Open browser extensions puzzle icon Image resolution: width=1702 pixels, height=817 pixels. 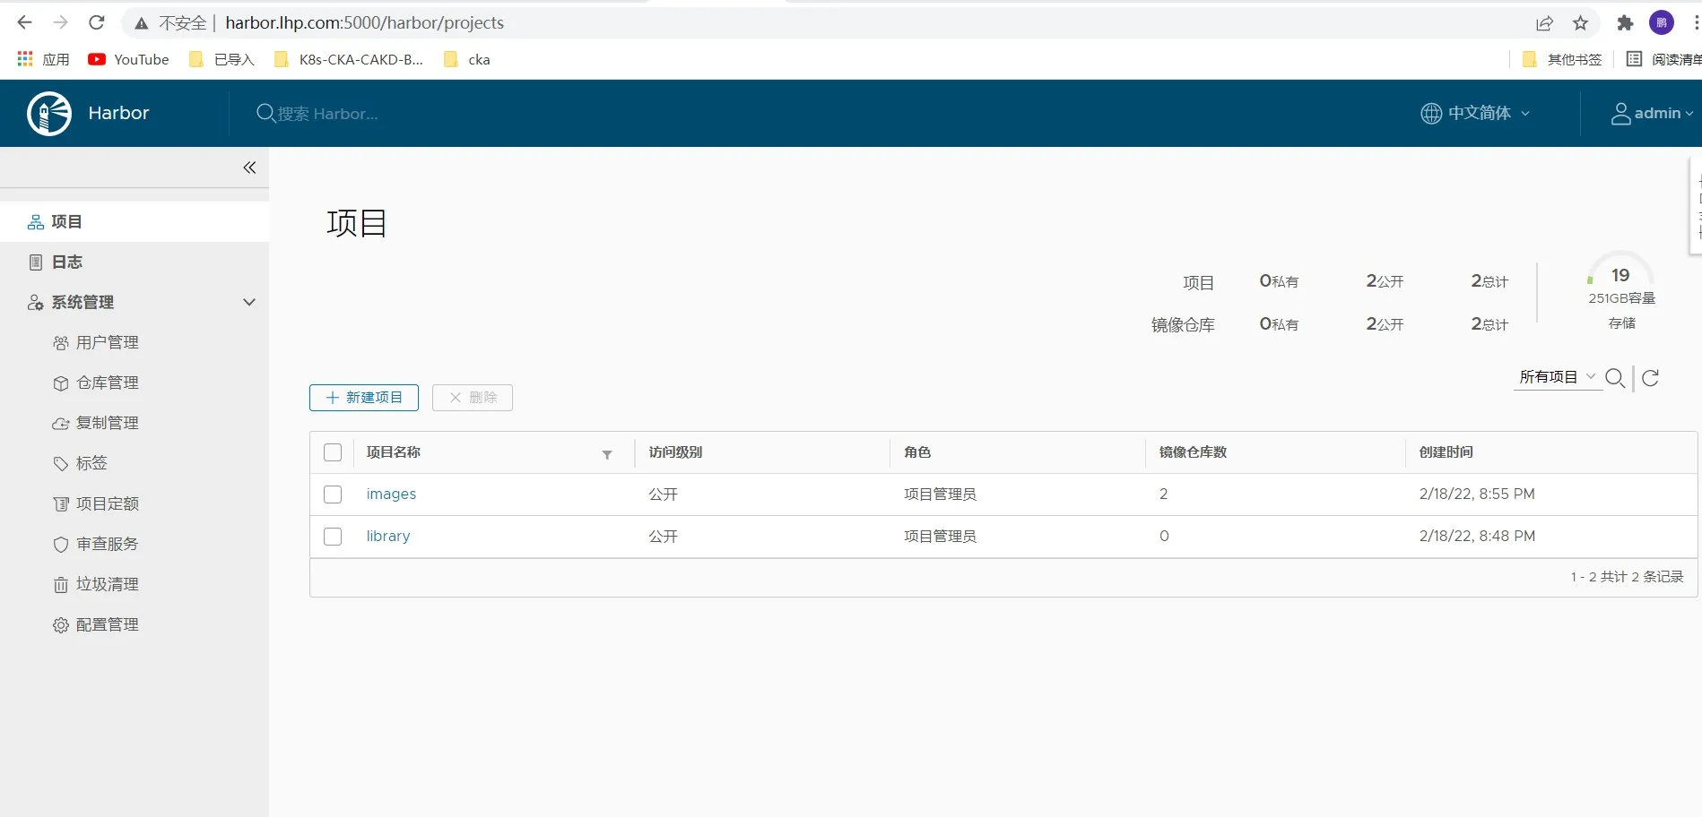point(1625,23)
